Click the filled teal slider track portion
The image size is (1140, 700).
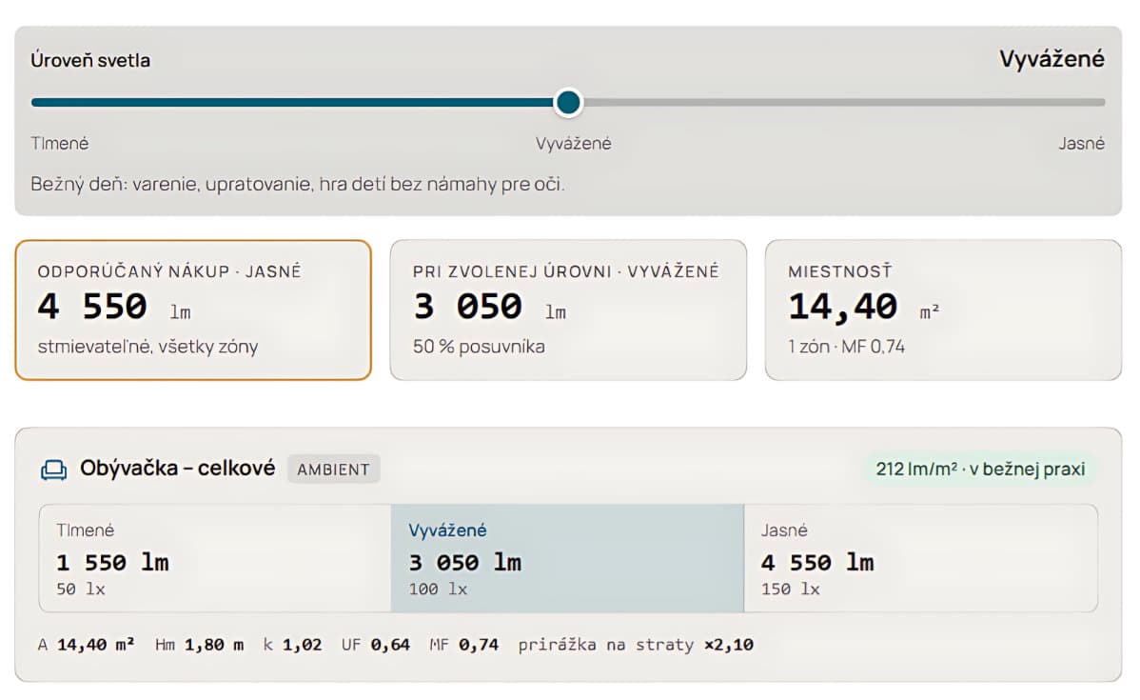pyautogui.click(x=293, y=103)
